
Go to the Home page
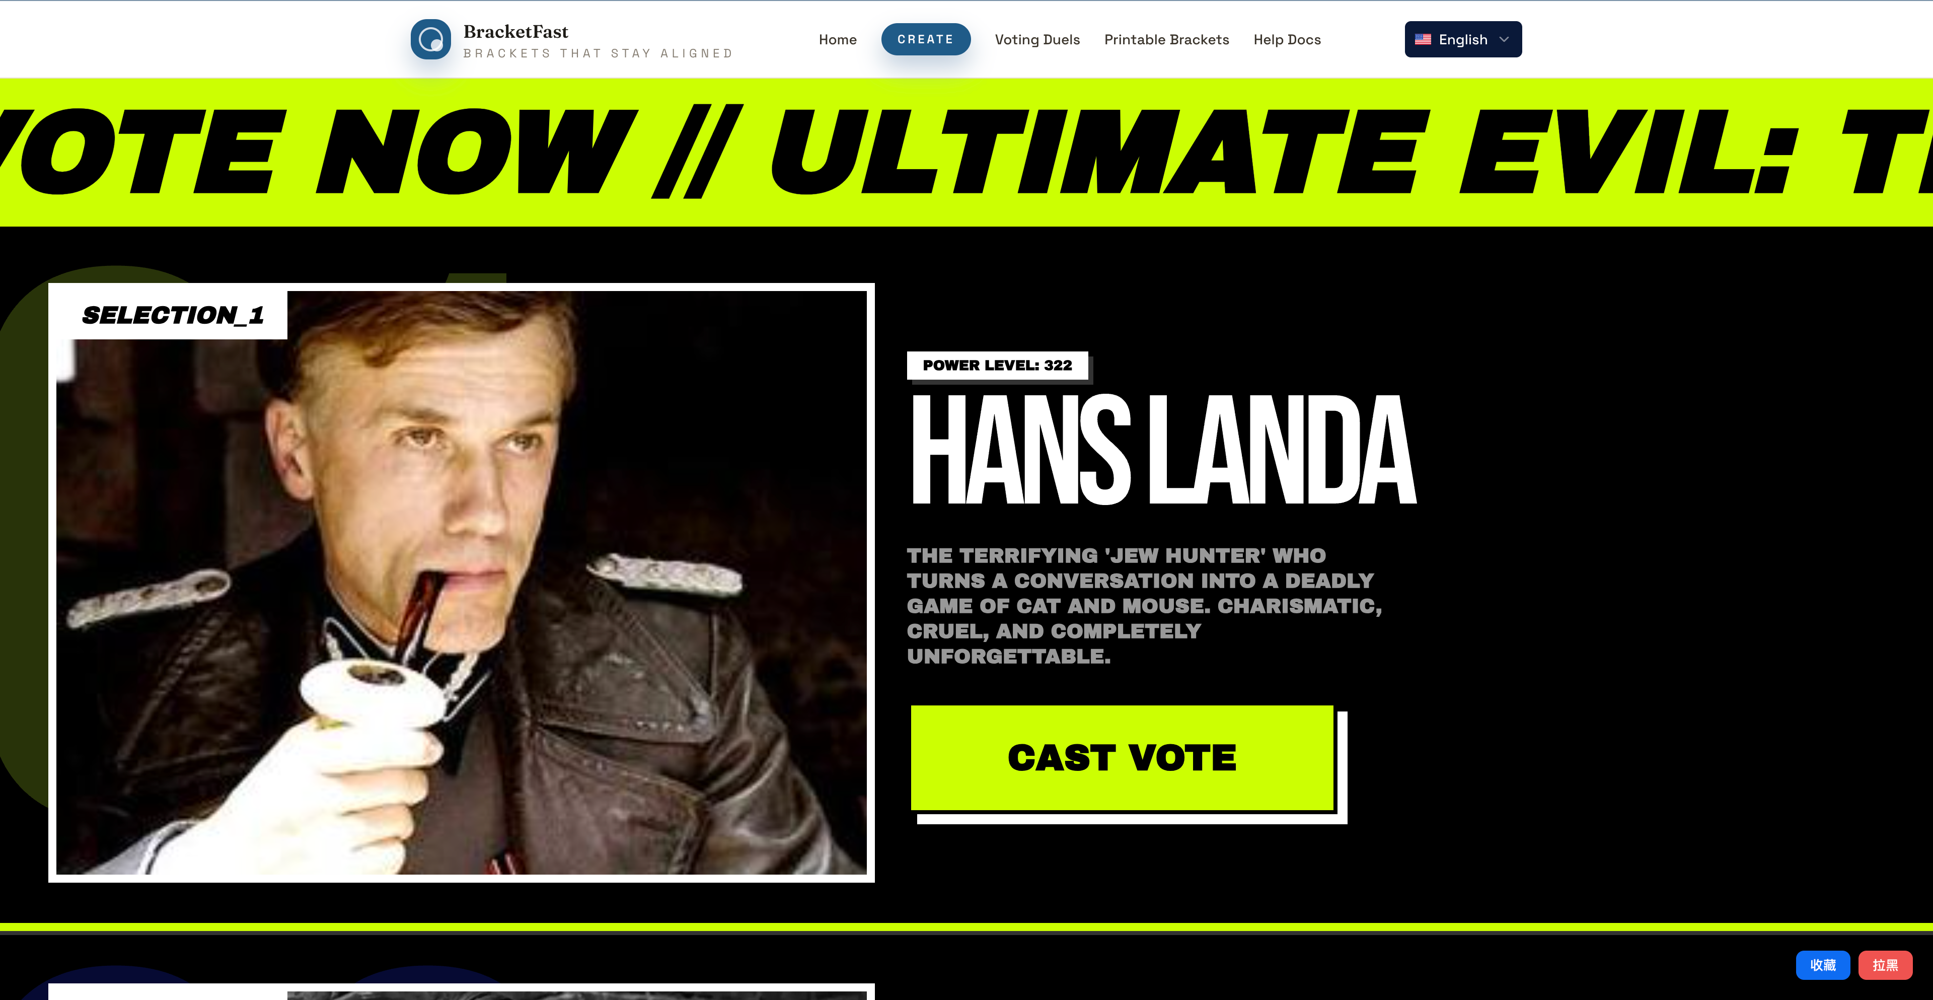tap(838, 39)
